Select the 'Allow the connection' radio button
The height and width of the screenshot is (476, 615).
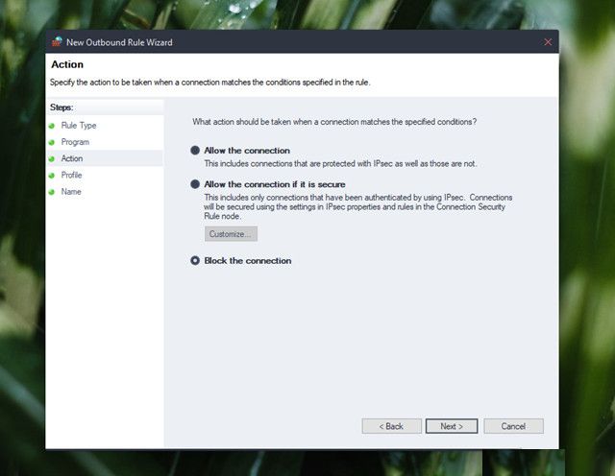(196, 151)
